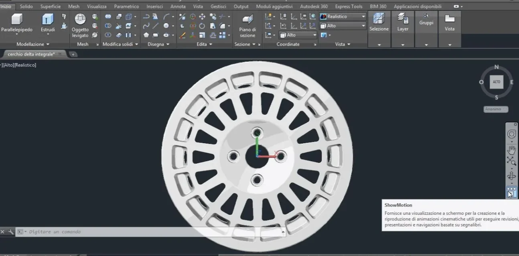Select the cerchio delta integrale drawing tab
519x256 pixels.
point(31,54)
